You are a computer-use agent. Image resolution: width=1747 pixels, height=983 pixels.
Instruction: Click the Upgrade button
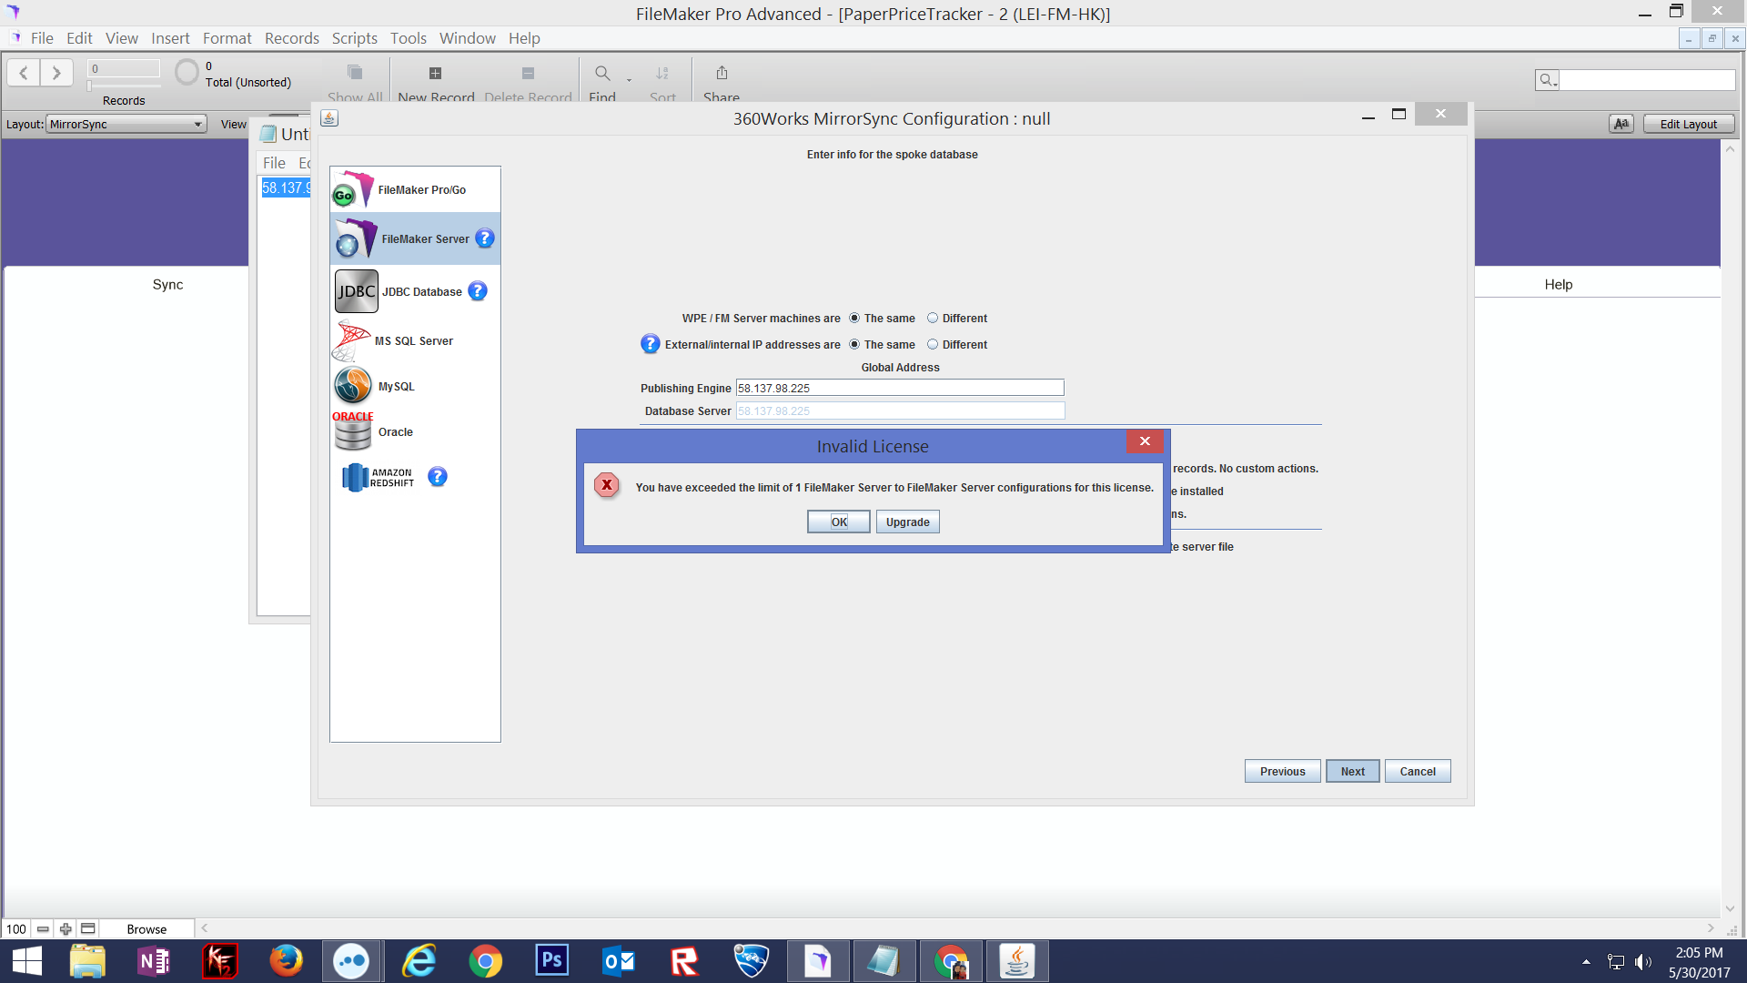point(907,522)
